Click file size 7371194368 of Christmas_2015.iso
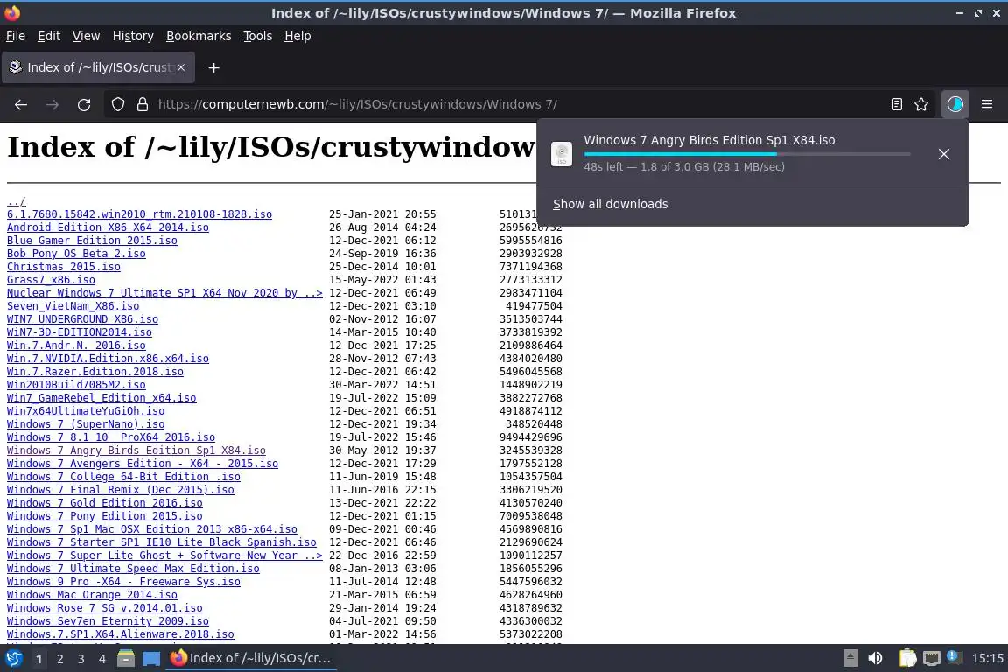 pyautogui.click(x=531, y=267)
